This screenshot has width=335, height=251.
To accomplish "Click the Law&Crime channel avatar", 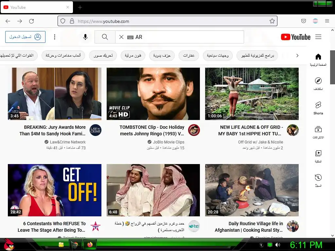I will point(95,130).
